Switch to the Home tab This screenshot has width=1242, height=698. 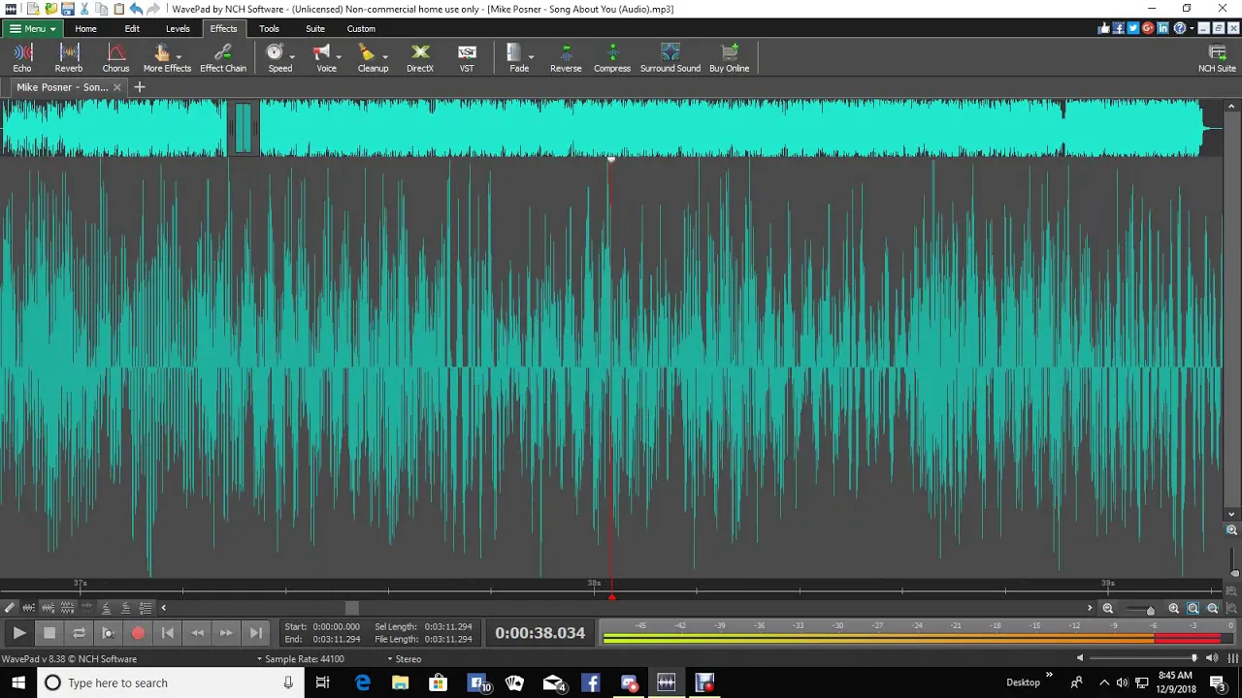point(85,29)
